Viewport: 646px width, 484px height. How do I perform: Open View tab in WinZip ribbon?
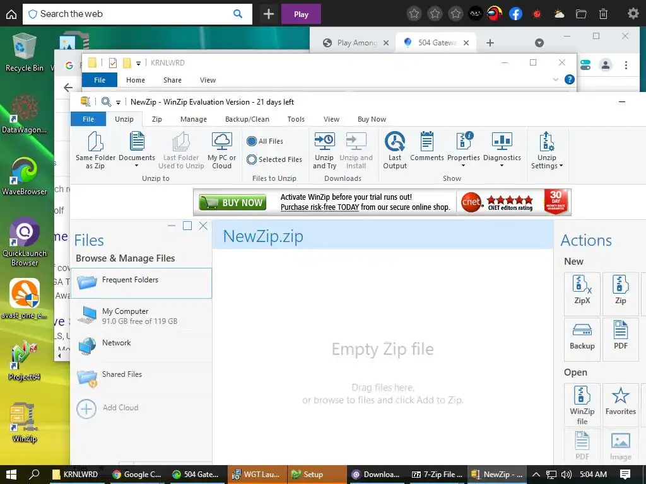click(331, 119)
